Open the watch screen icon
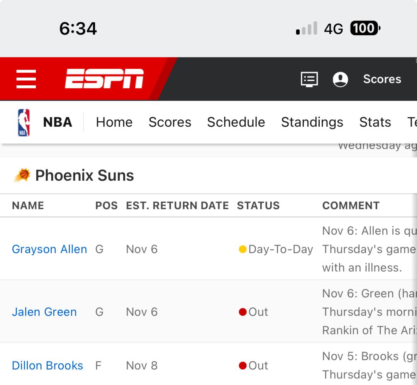The height and width of the screenshot is (385, 417). point(309,79)
